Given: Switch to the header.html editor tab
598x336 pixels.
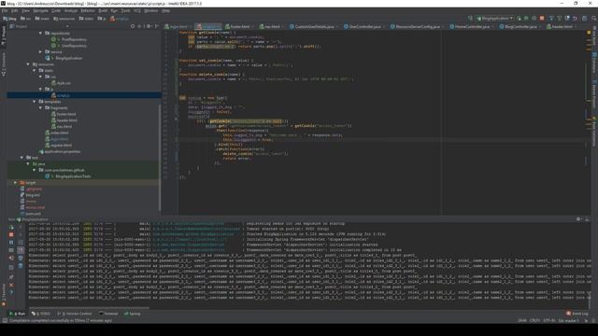Looking at the screenshot, I should coord(562,27).
